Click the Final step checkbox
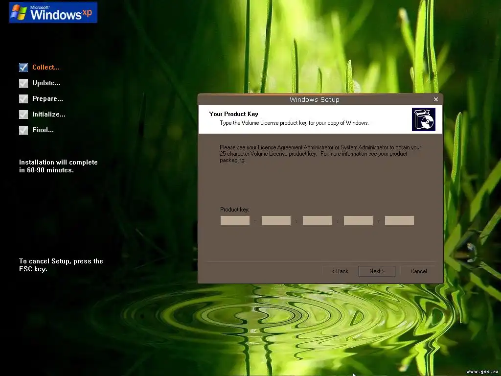 (23, 130)
